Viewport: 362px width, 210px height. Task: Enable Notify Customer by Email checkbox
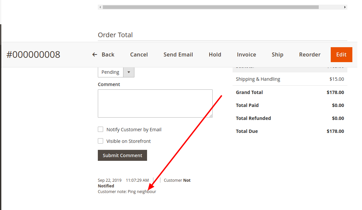(100, 129)
